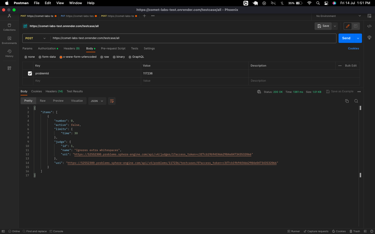The height and width of the screenshot is (234, 375).
Task: Open the Save options dropdown arrow
Action: point(335,26)
